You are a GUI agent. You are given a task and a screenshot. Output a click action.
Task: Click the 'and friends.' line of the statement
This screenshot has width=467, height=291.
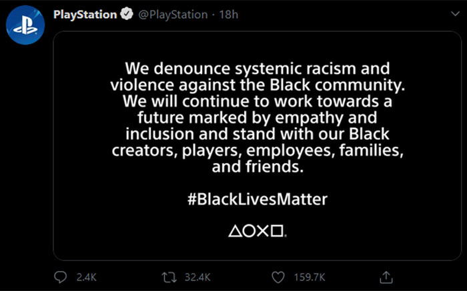pos(258,166)
